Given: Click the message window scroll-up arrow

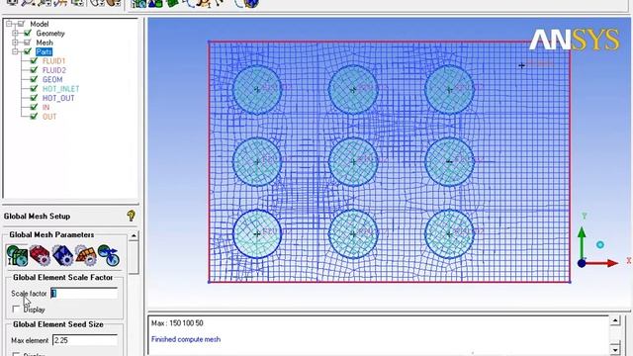Looking at the screenshot, I should coord(615,320).
